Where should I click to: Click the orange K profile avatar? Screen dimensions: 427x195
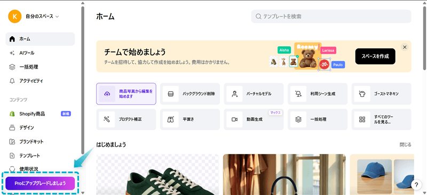tap(15, 17)
